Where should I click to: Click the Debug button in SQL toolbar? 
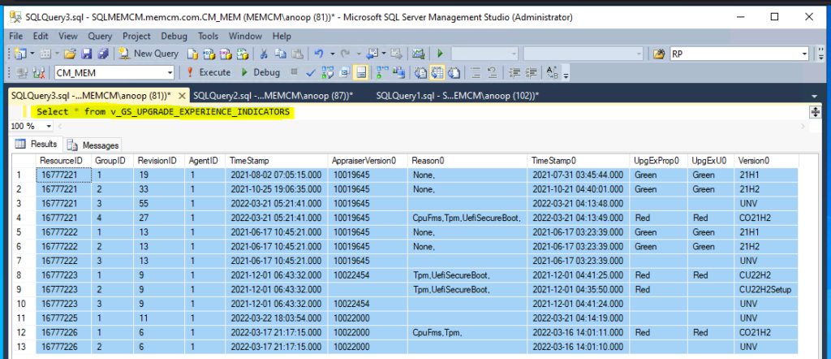[x=260, y=72]
